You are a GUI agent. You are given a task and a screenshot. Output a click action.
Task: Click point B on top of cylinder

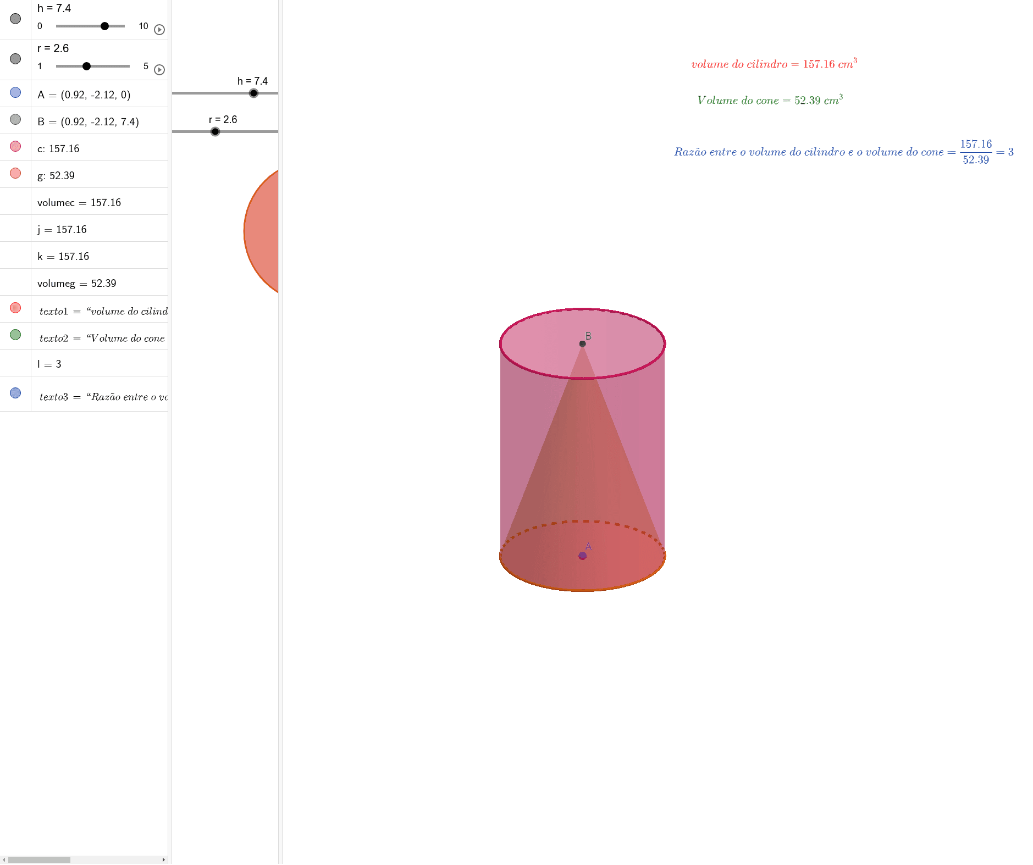point(582,344)
